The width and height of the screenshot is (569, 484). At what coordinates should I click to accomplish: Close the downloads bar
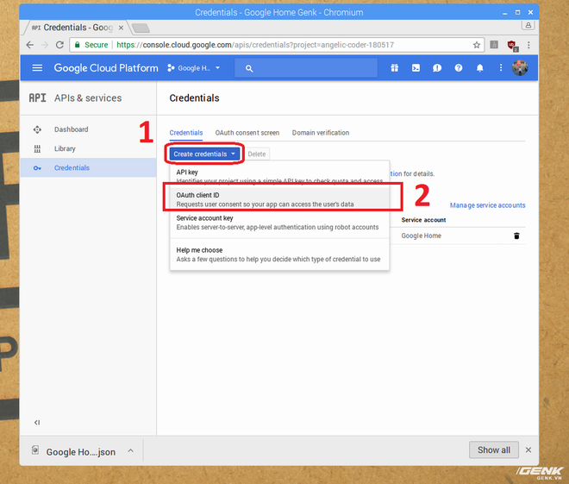pyautogui.click(x=528, y=449)
